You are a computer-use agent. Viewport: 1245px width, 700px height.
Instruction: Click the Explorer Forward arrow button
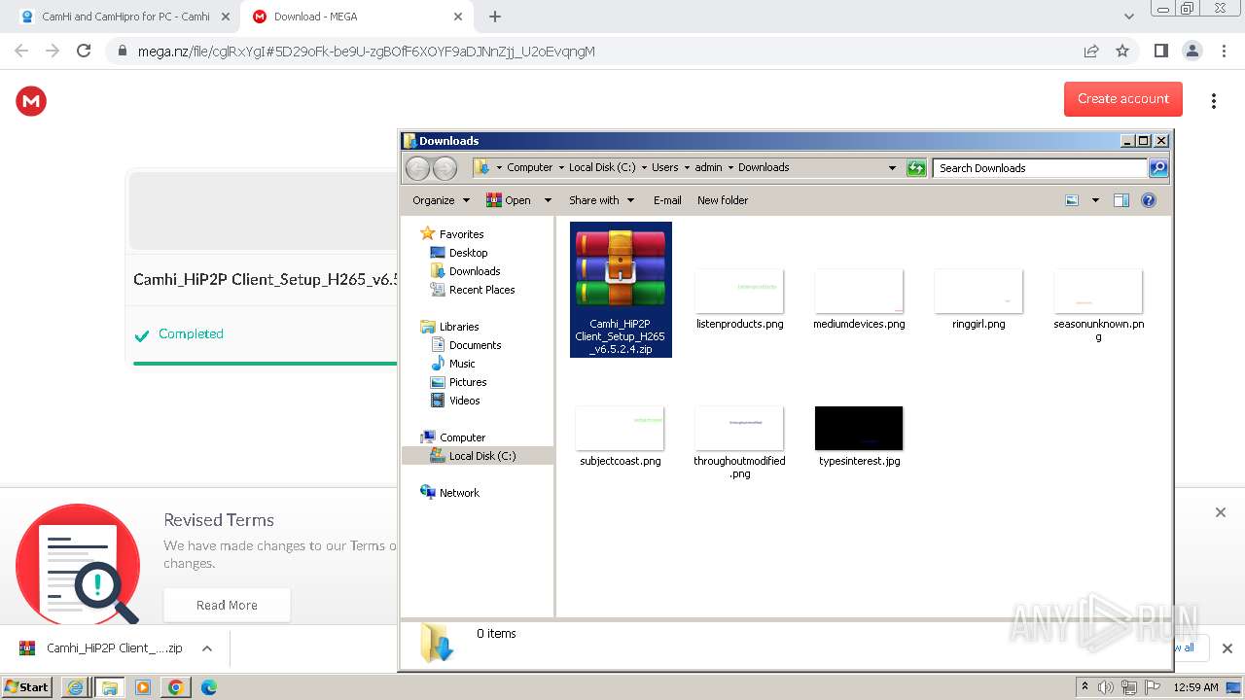(x=445, y=168)
